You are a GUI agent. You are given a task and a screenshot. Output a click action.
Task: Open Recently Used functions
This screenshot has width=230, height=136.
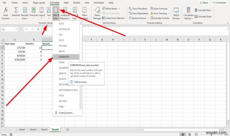pos(25,13)
